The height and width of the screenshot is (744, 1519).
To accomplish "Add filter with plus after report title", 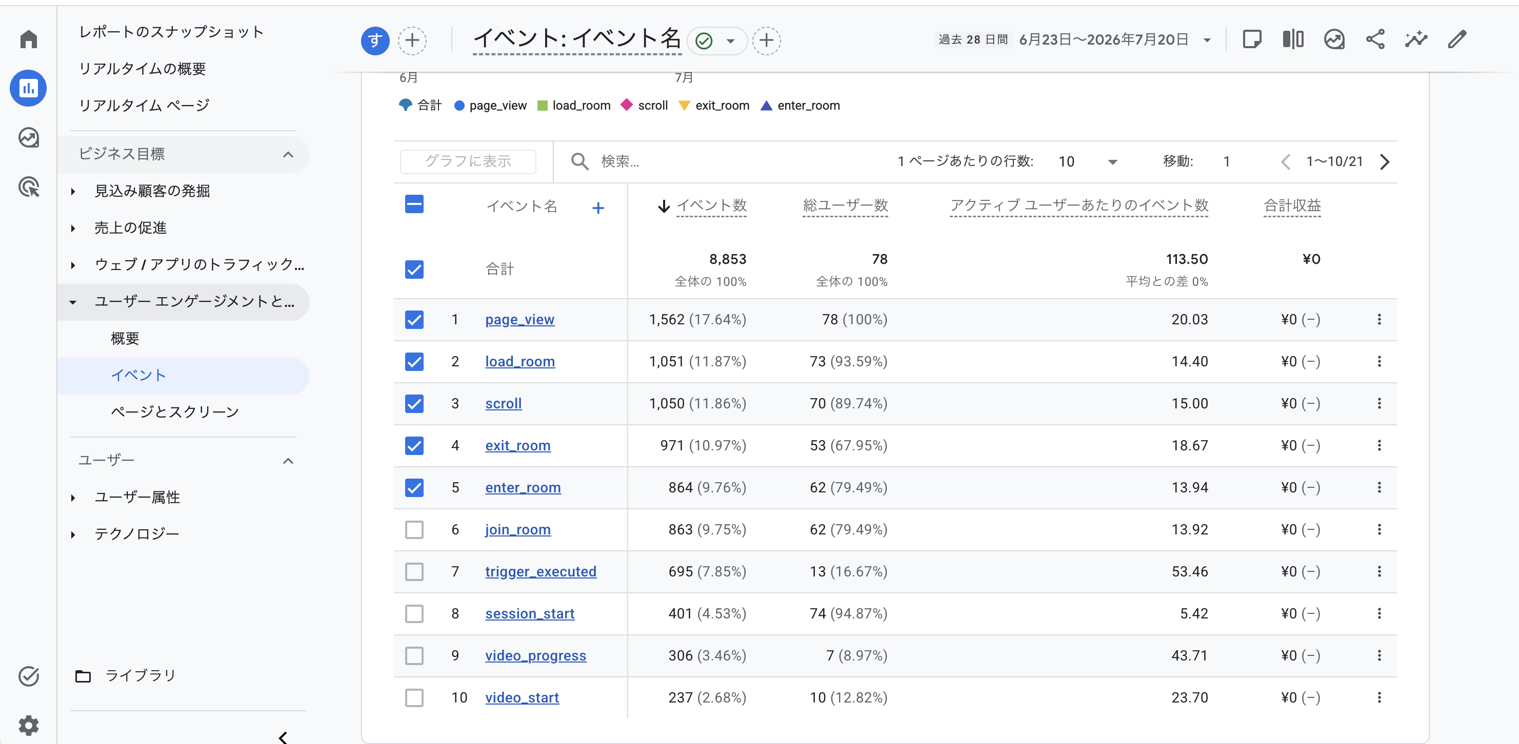I will coord(766,40).
